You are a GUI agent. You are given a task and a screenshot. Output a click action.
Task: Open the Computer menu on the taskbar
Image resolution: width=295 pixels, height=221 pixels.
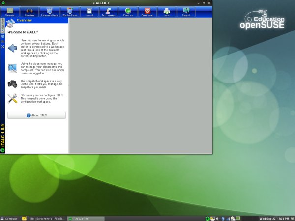point(9,219)
